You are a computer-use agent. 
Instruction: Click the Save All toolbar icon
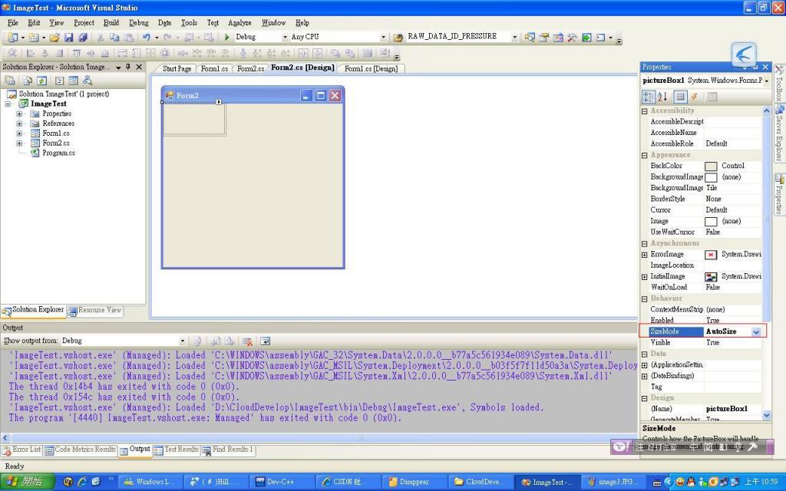point(83,37)
